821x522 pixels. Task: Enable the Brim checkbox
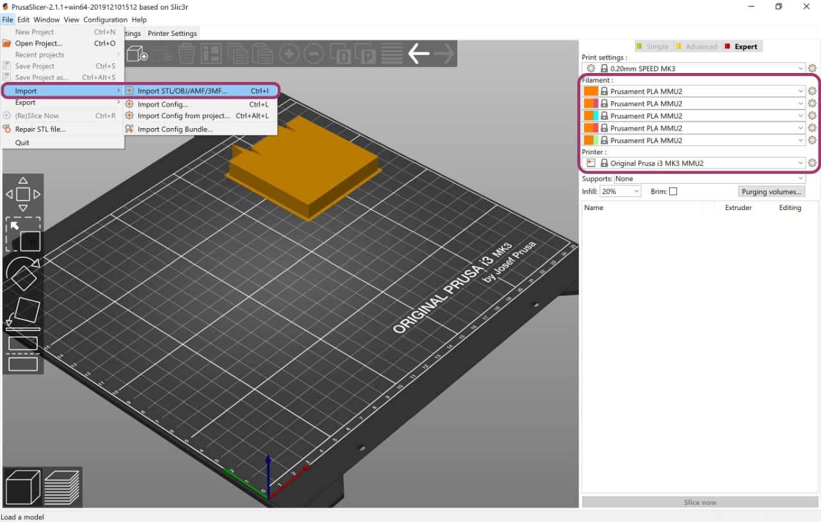click(673, 192)
